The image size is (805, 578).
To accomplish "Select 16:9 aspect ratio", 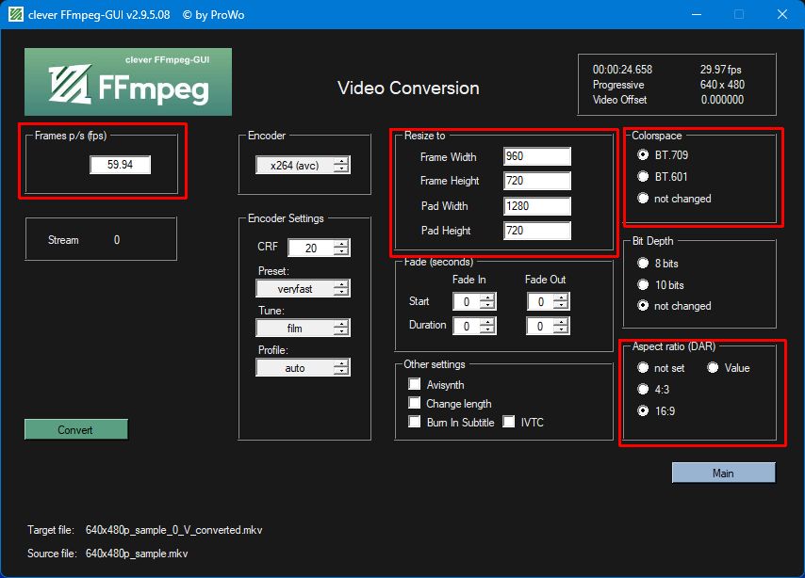I will pyautogui.click(x=643, y=410).
